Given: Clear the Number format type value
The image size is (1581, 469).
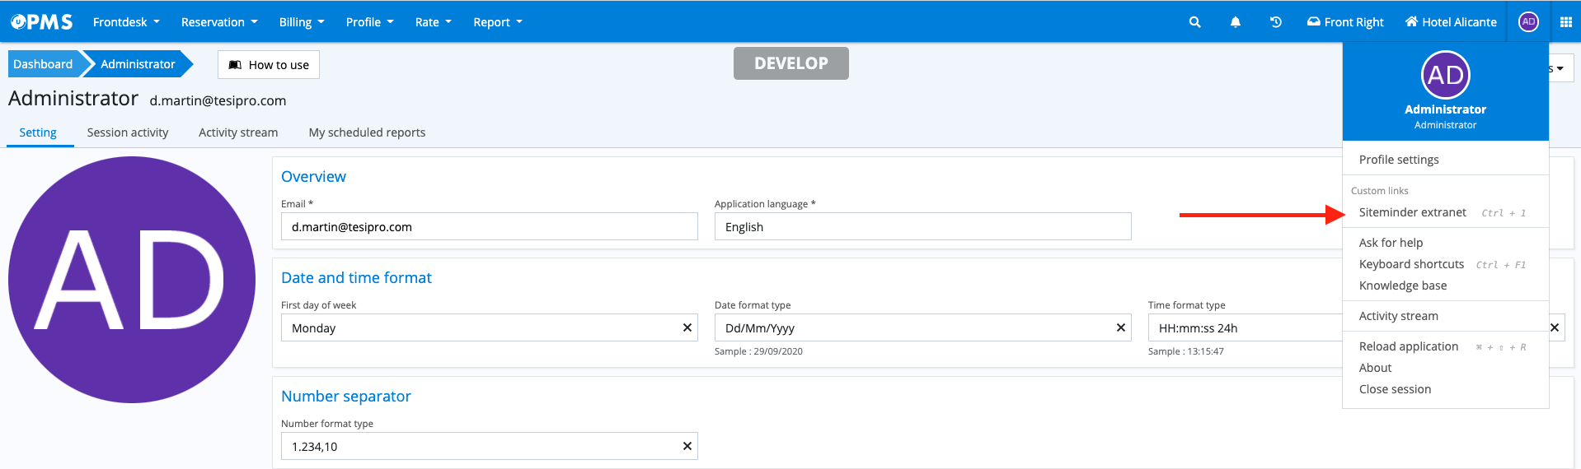Looking at the screenshot, I should pyautogui.click(x=687, y=446).
